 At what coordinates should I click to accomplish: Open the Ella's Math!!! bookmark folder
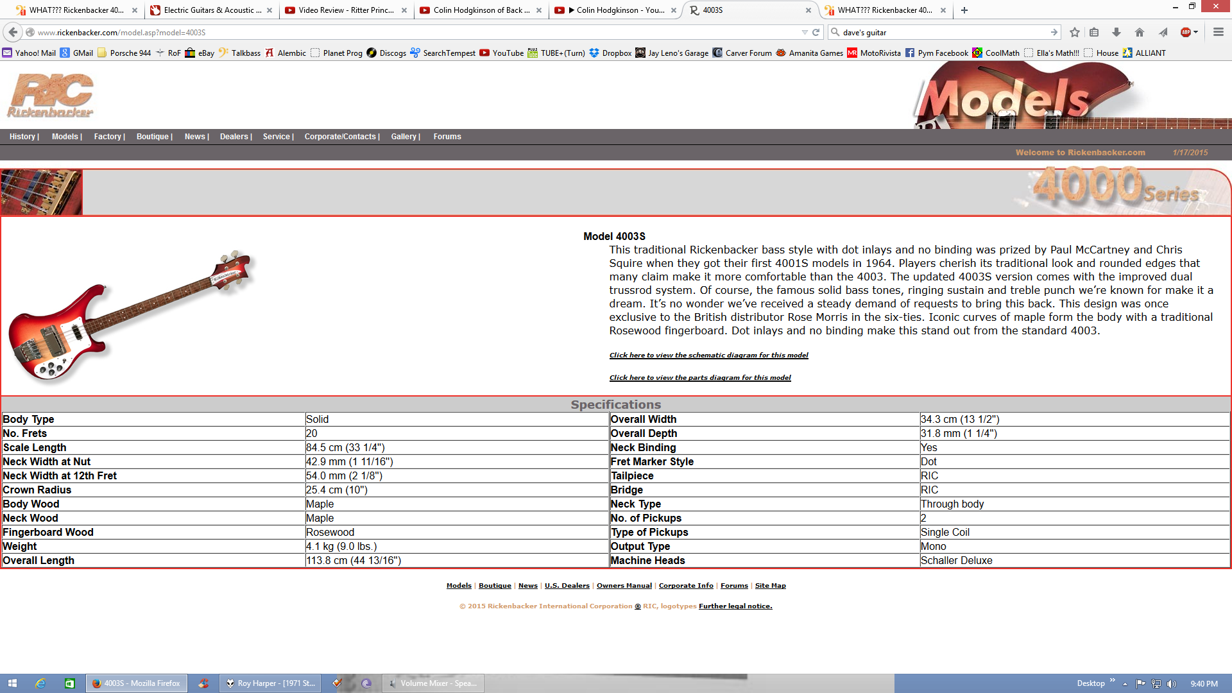click(1051, 53)
